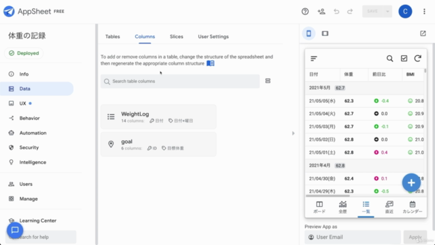Open the fourth bottom nav view icon
435x245 pixels.
pyautogui.click(x=389, y=207)
